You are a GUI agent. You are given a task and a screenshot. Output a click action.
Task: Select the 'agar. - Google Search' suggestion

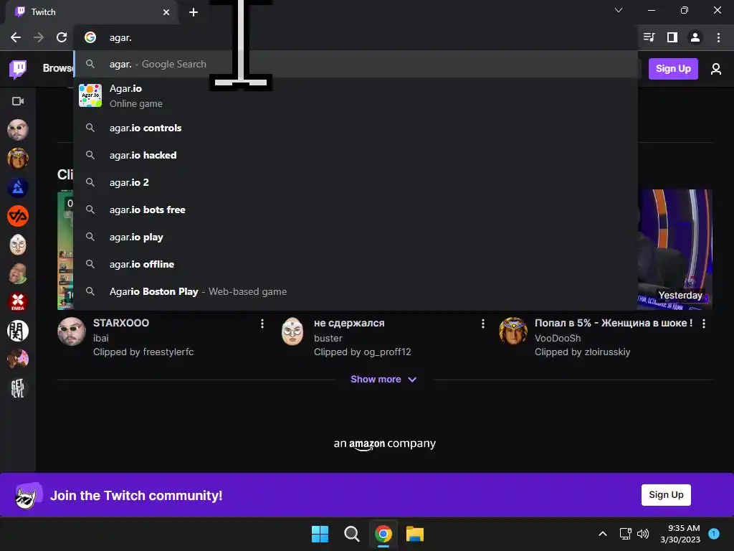(356, 64)
